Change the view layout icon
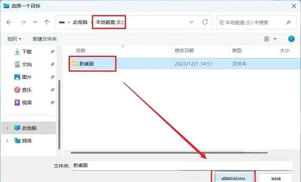The height and width of the screenshot is (182, 301). [x=267, y=39]
